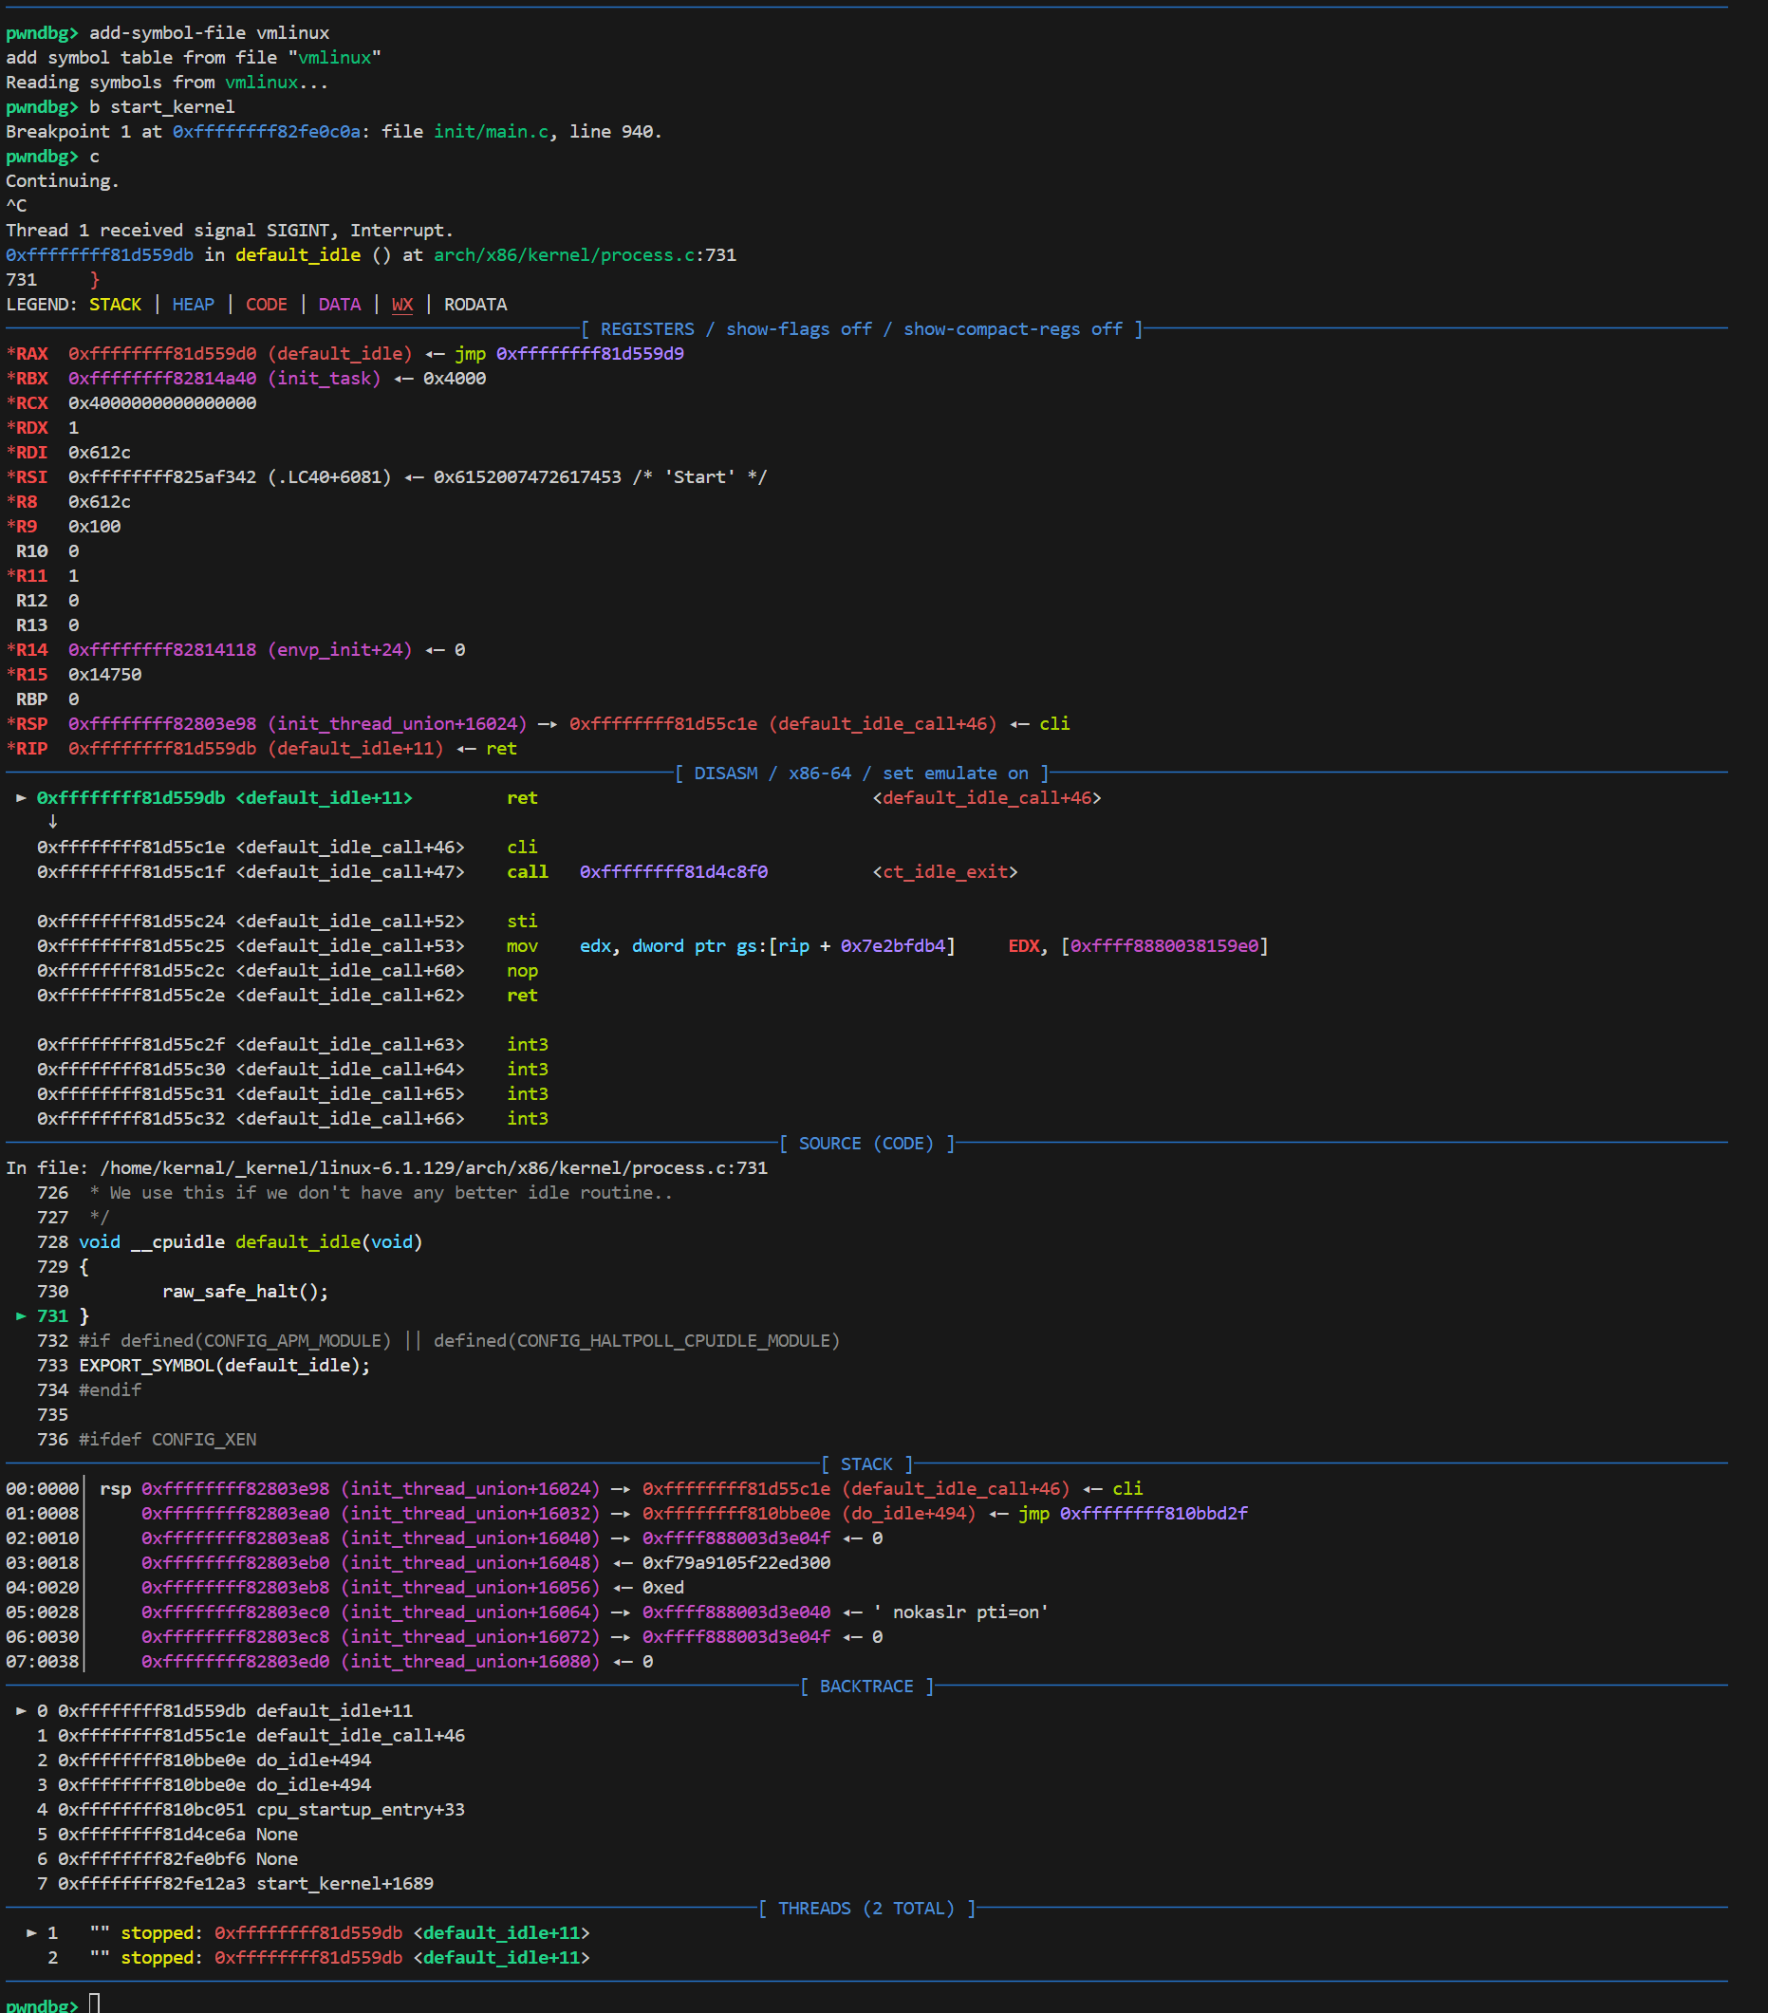Click the DISASM / x86-64 section header
Image resolution: width=1768 pixels, height=2013 pixels.
pos(861,774)
